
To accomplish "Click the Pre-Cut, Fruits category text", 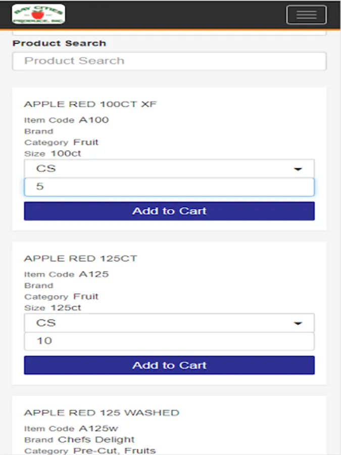I will (115, 450).
